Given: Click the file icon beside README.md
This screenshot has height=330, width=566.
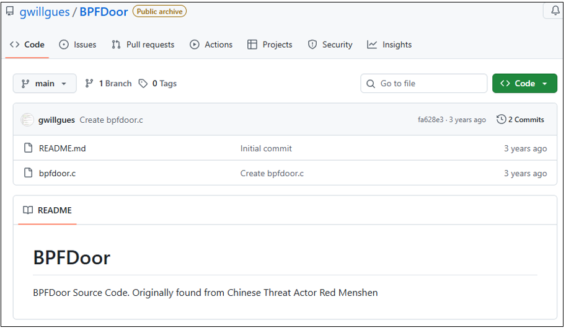Looking at the screenshot, I should tap(28, 148).
